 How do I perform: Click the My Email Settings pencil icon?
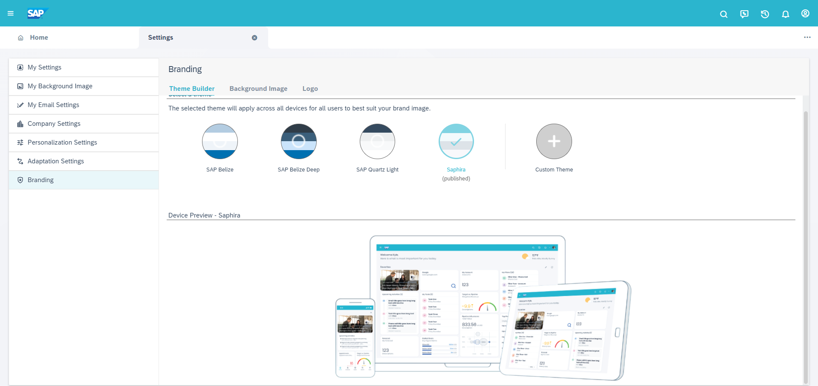point(20,105)
